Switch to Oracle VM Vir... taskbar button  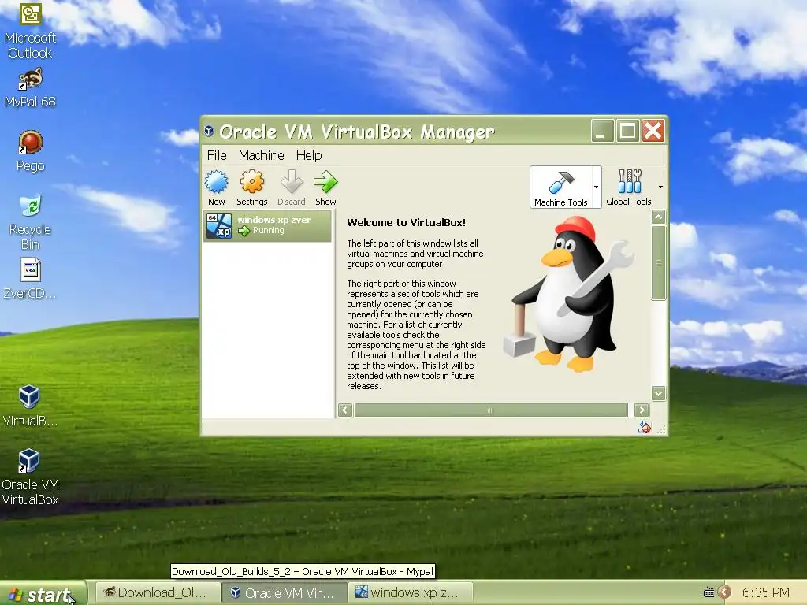pyautogui.click(x=284, y=593)
